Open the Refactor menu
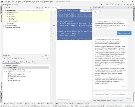This screenshot has height=107, width=135. click(29, 2)
